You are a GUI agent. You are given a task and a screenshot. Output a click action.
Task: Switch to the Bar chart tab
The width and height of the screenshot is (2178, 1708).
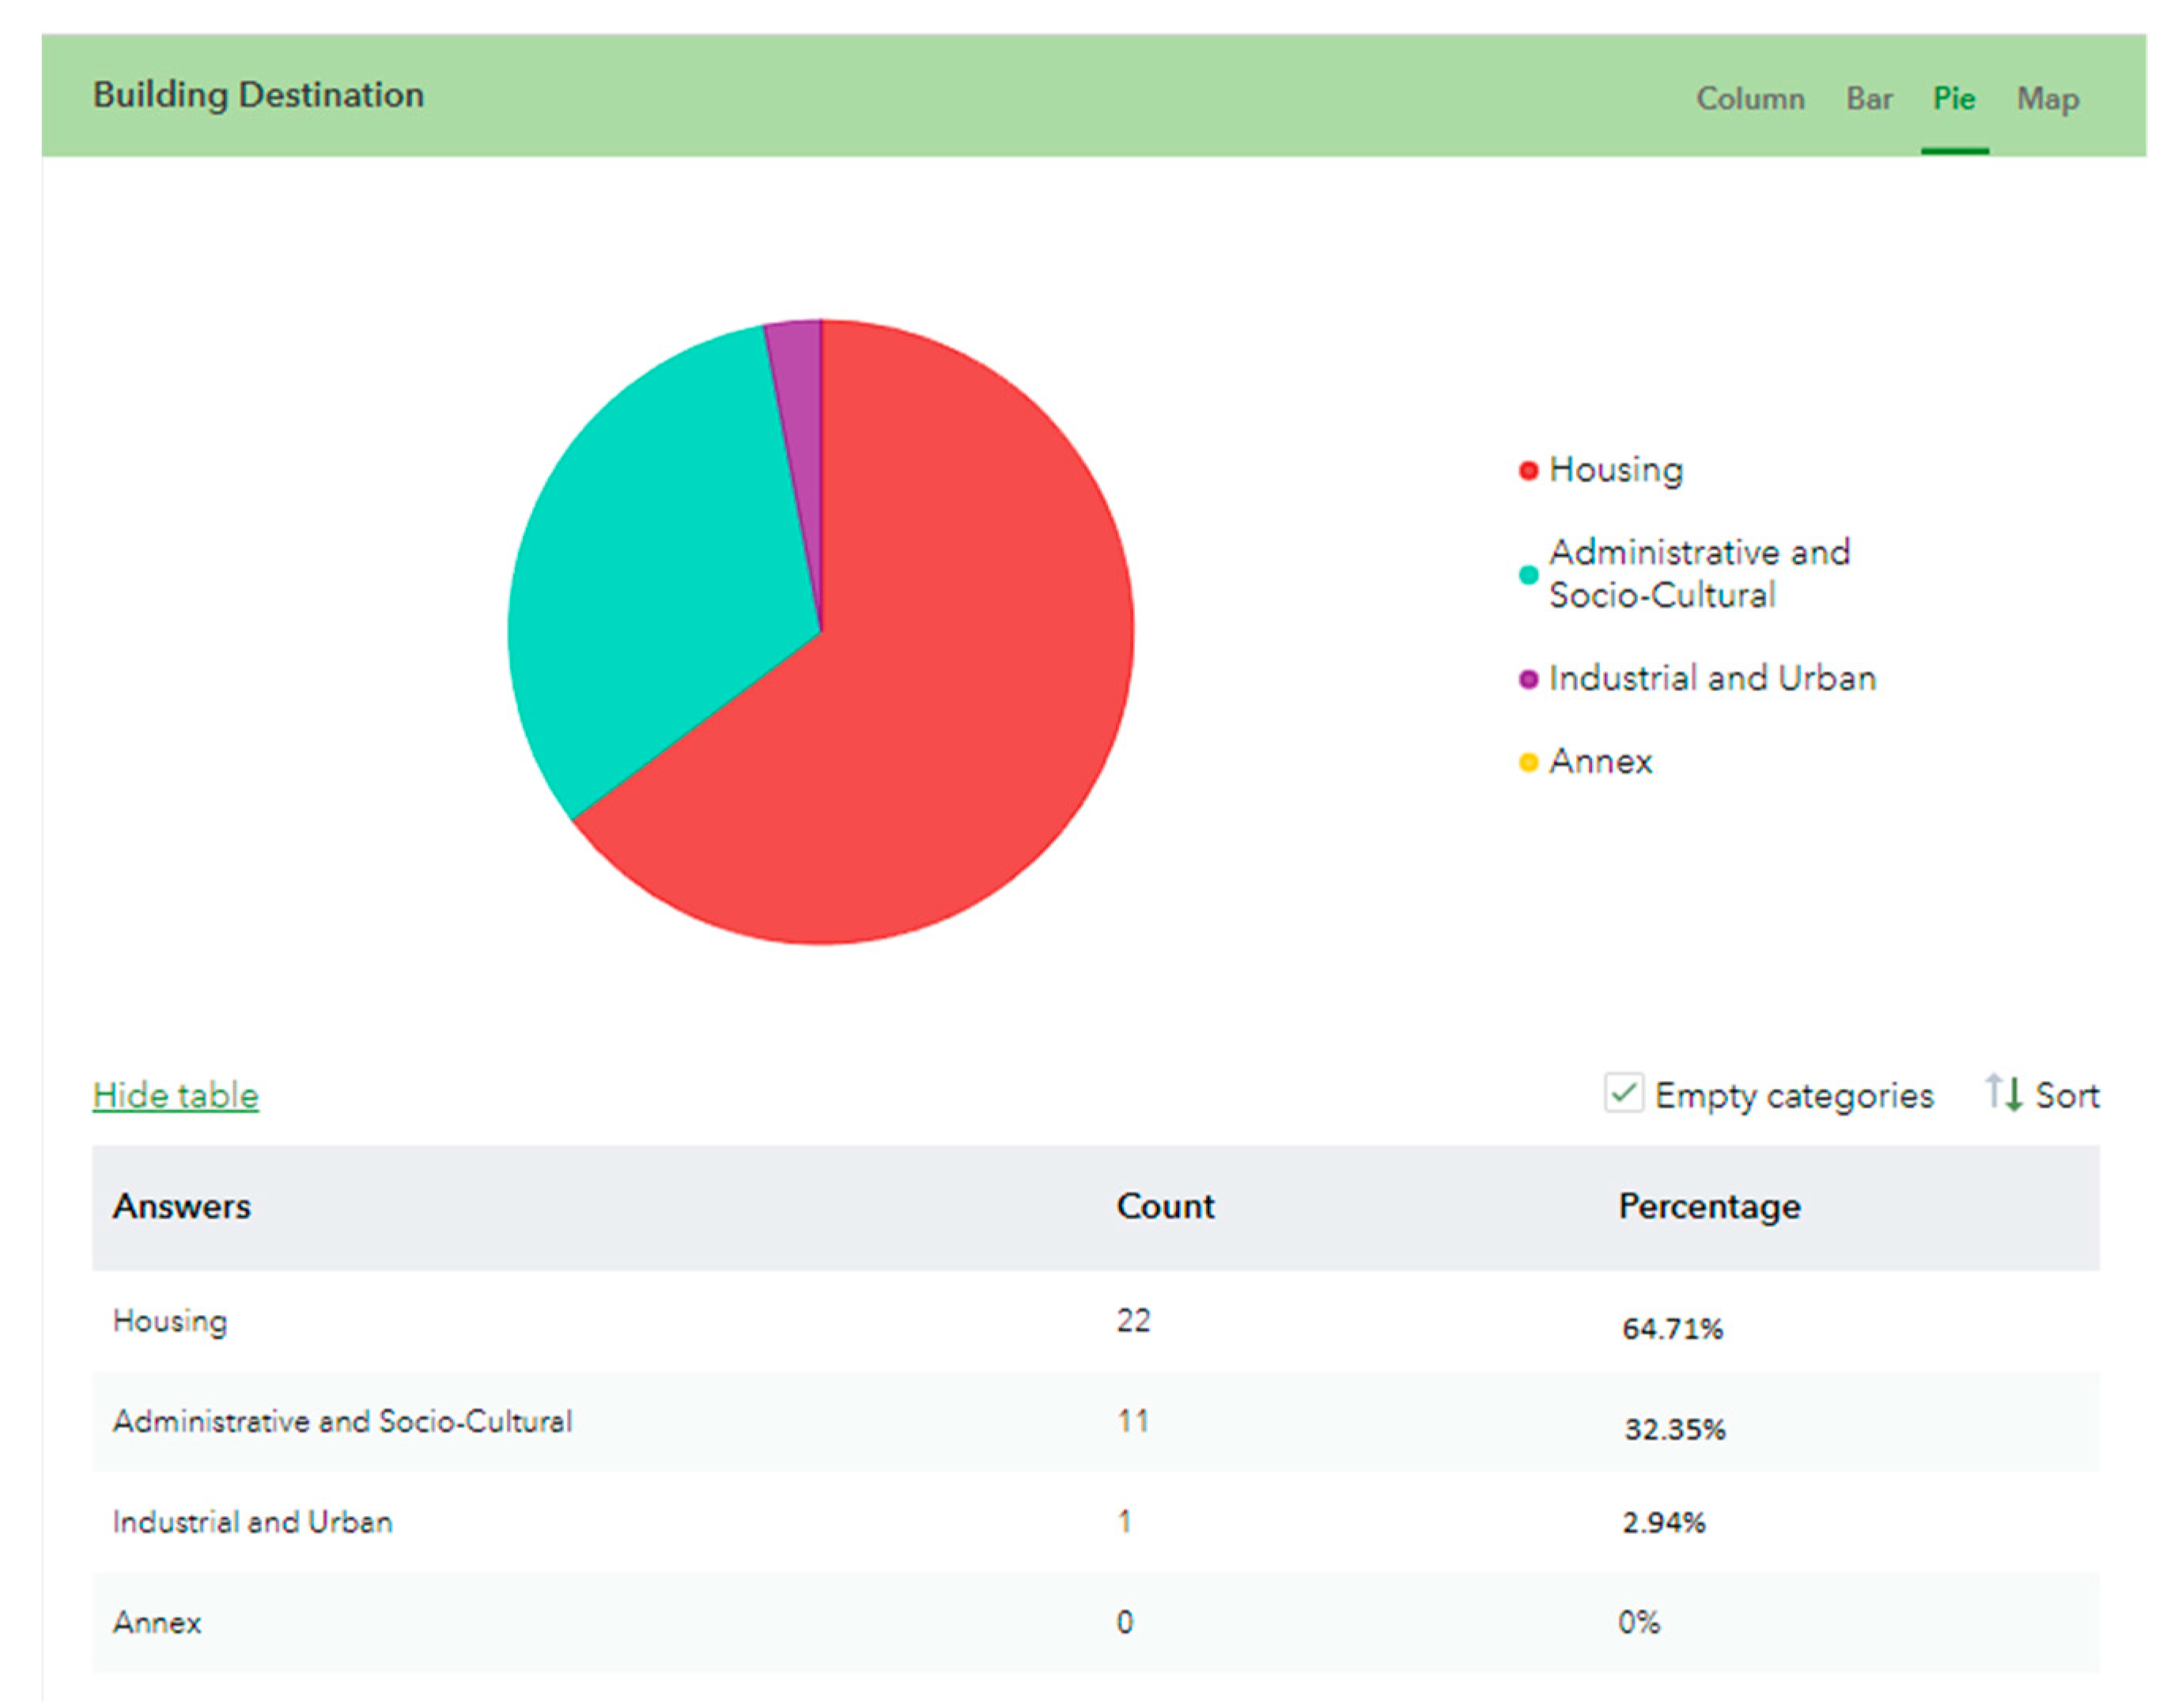[1868, 99]
